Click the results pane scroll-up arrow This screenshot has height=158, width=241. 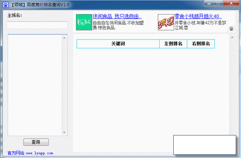pos(232,37)
